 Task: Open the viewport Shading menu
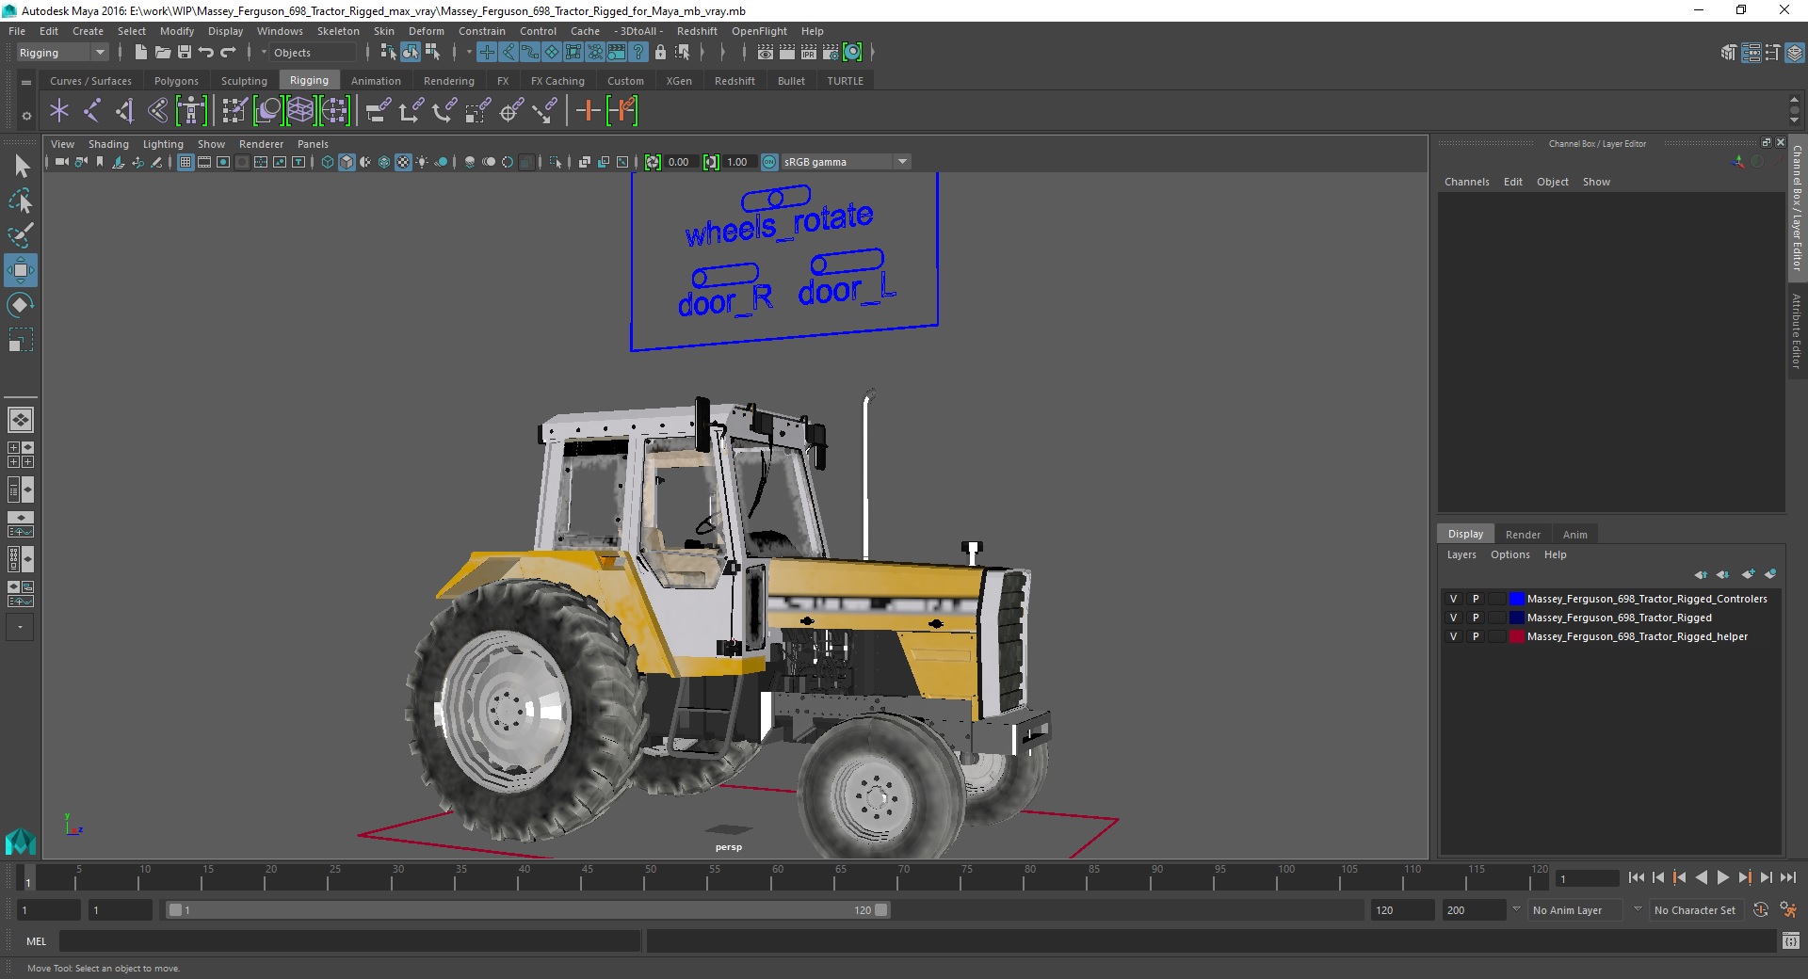(x=108, y=144)
